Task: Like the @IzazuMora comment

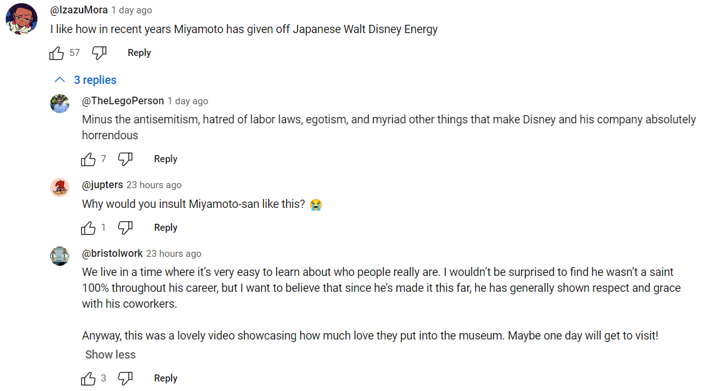Action: [x=57, y=53]
